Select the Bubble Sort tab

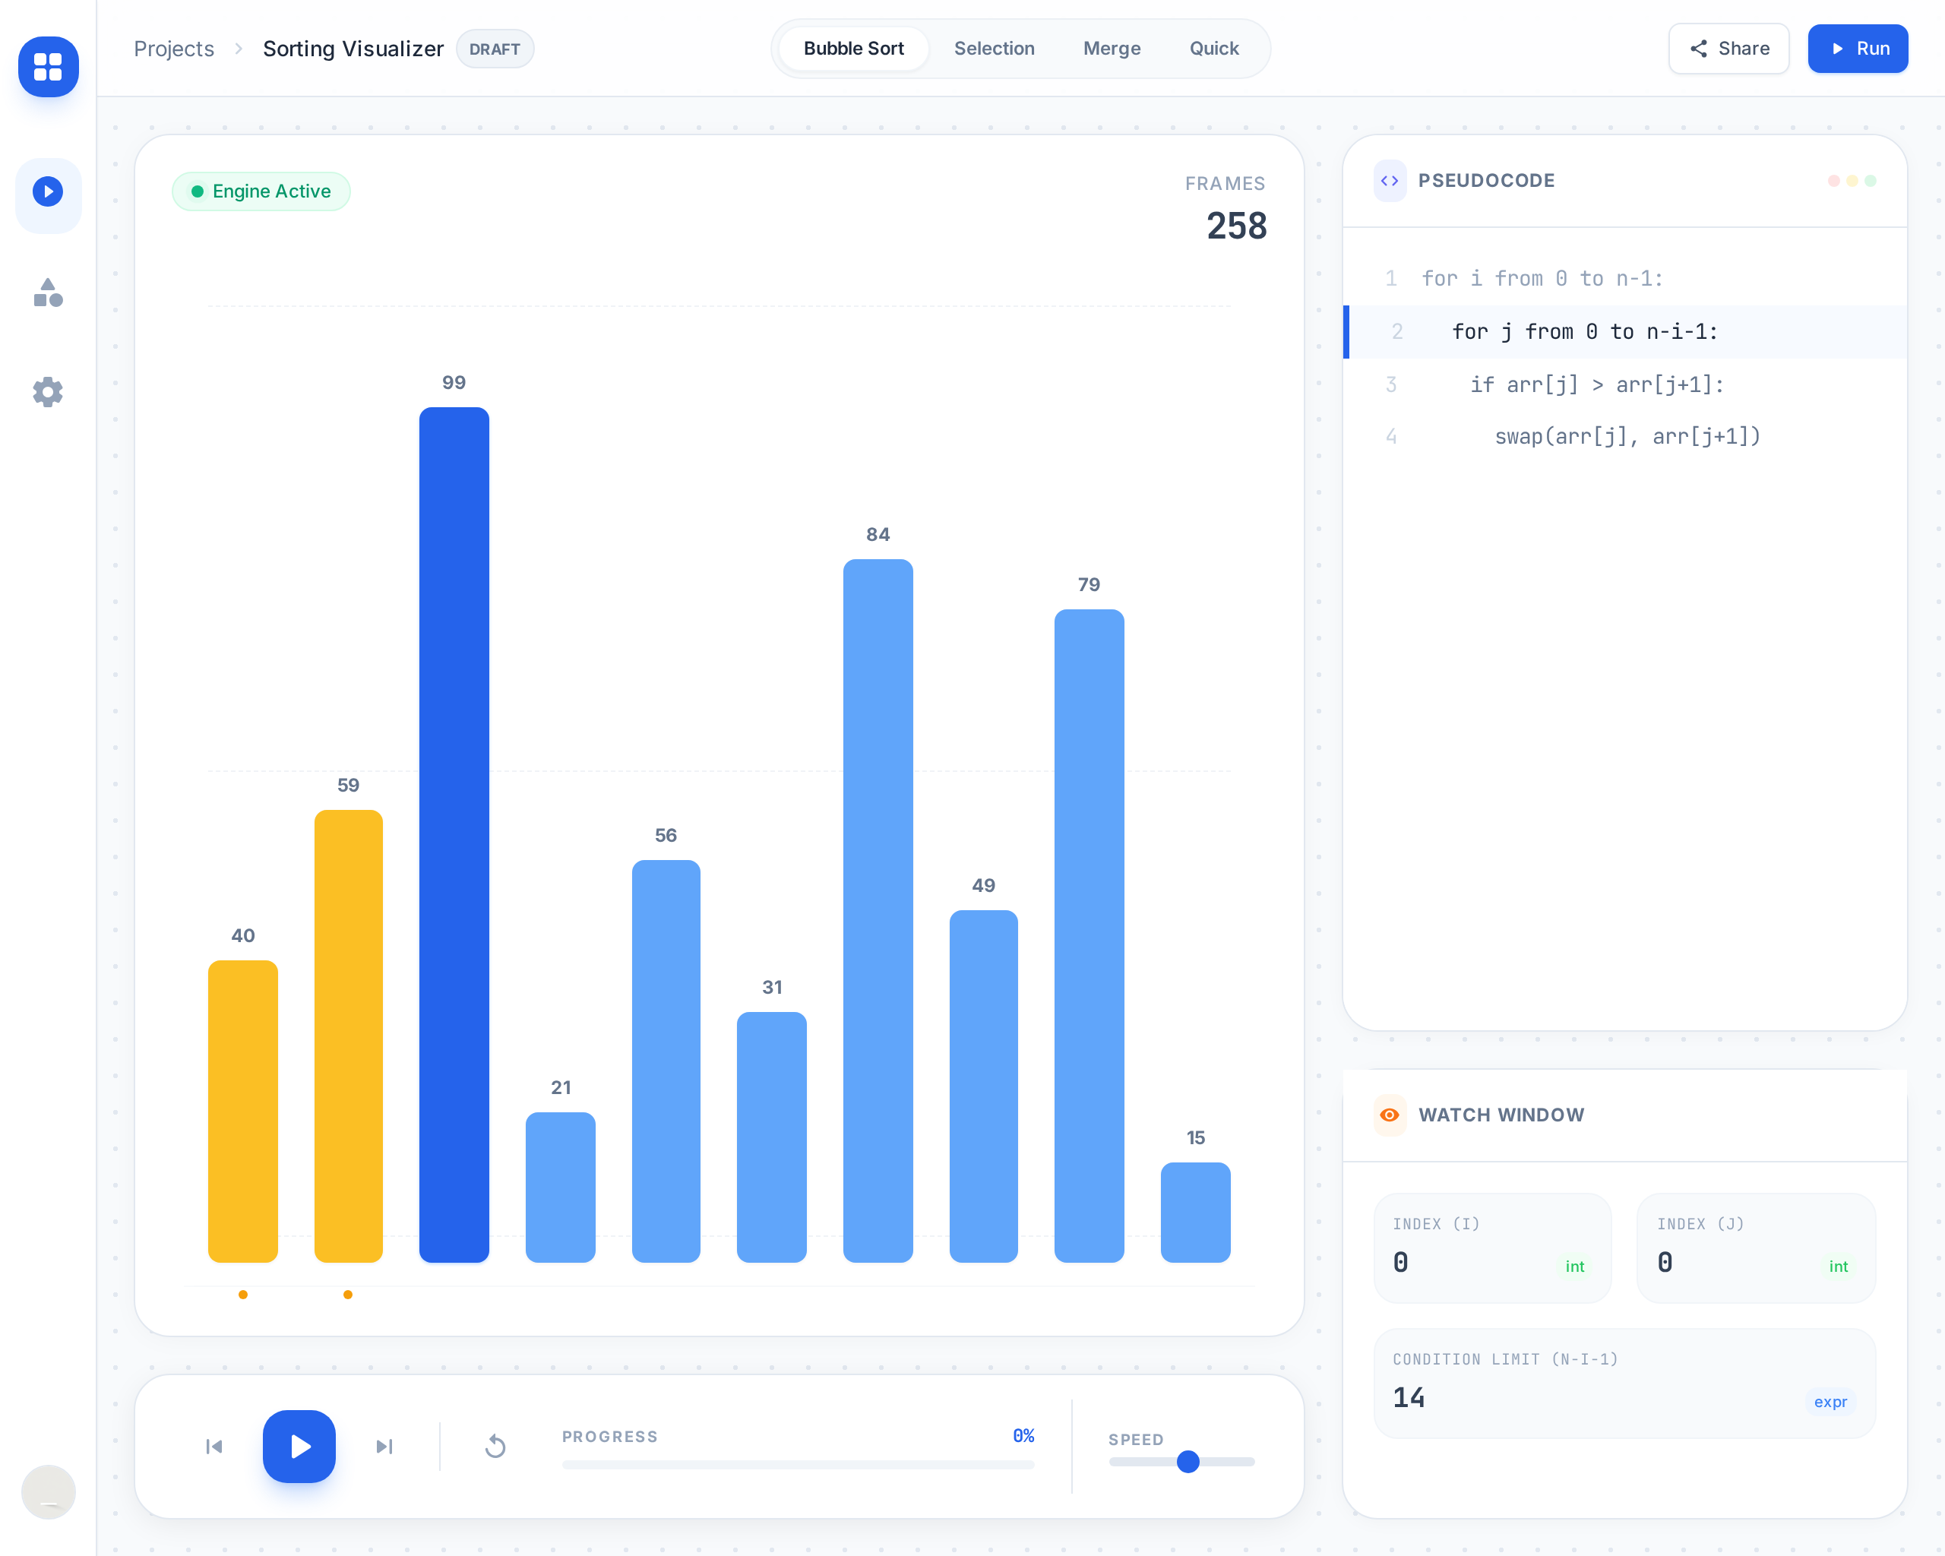click(853, 49)
